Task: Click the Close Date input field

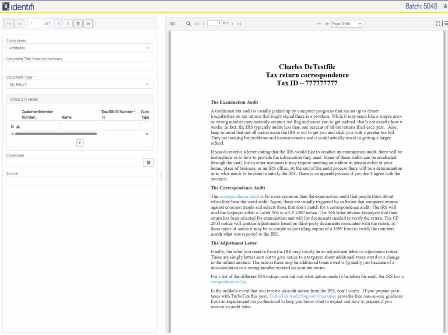Action: 75,163
